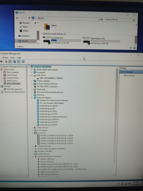This screenshot has width=143, height=191.
Task: Expand Display adapters category
Action: click(32, 81)
